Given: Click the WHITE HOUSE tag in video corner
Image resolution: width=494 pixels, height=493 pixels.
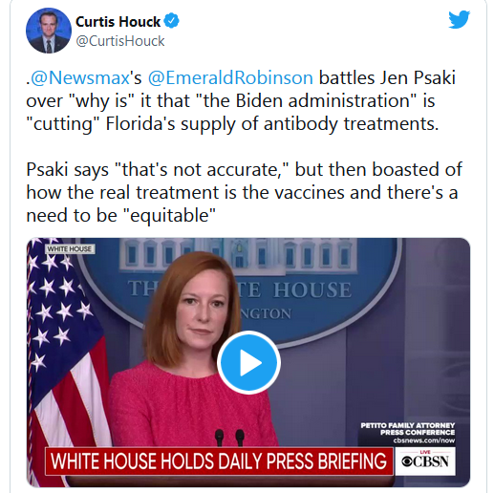Looking at the screenshot, I should click(x=70, y=249).
